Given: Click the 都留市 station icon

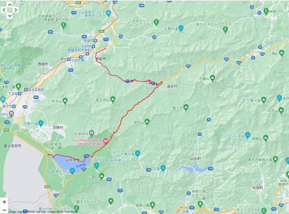Looking at the screenshot, I should click(95, 41).
